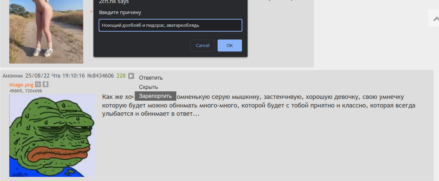Cancel the report reason dialog
Viewport: 439px width, 181px height.
tap(202, 45)
